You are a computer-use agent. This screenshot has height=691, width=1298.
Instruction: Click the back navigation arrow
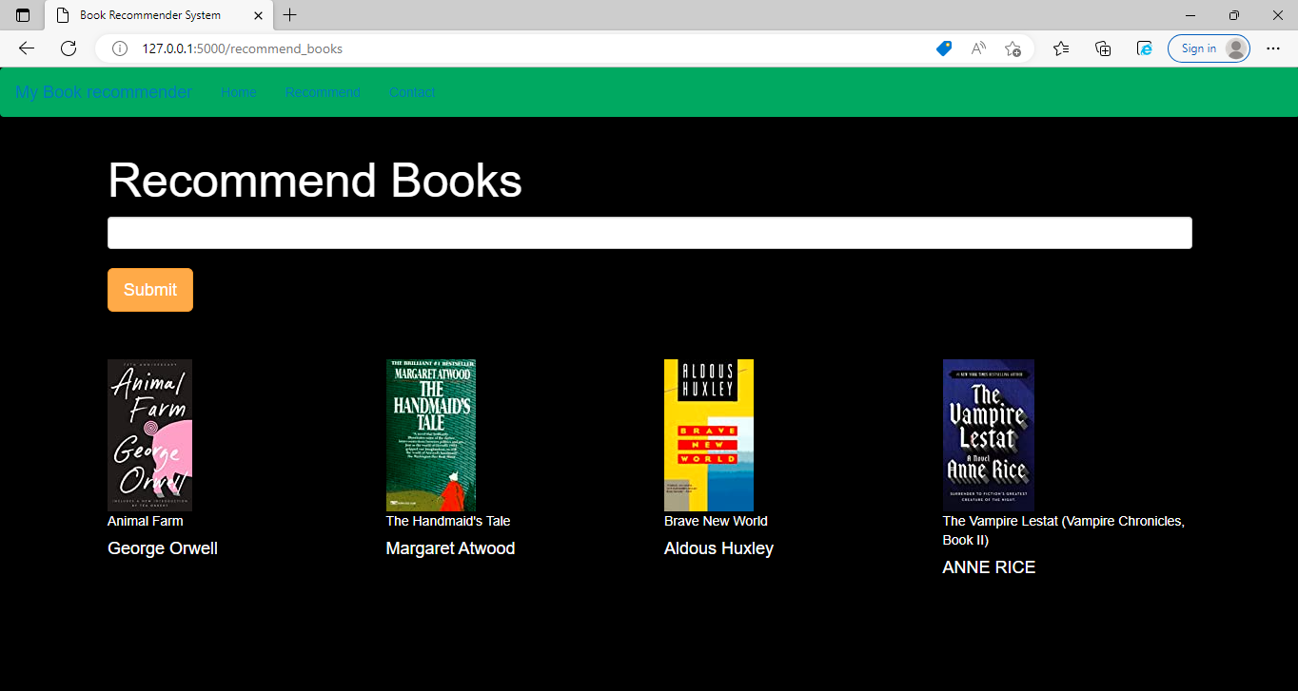26,48
